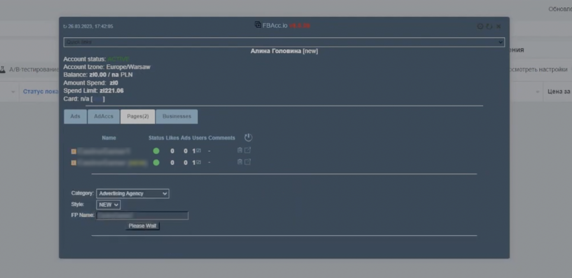
Task: Open the bottom page via external link icon
Action: coord(247,162)
